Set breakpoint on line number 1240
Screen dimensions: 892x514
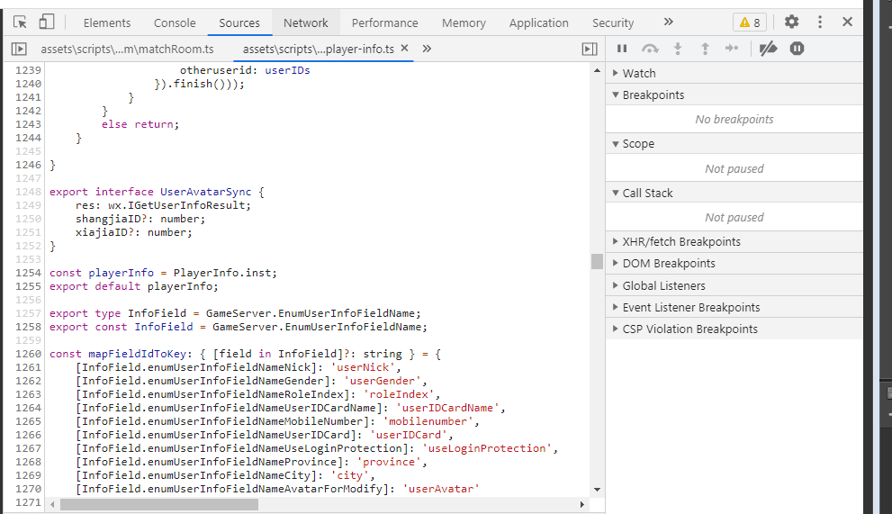pos(29,84)
